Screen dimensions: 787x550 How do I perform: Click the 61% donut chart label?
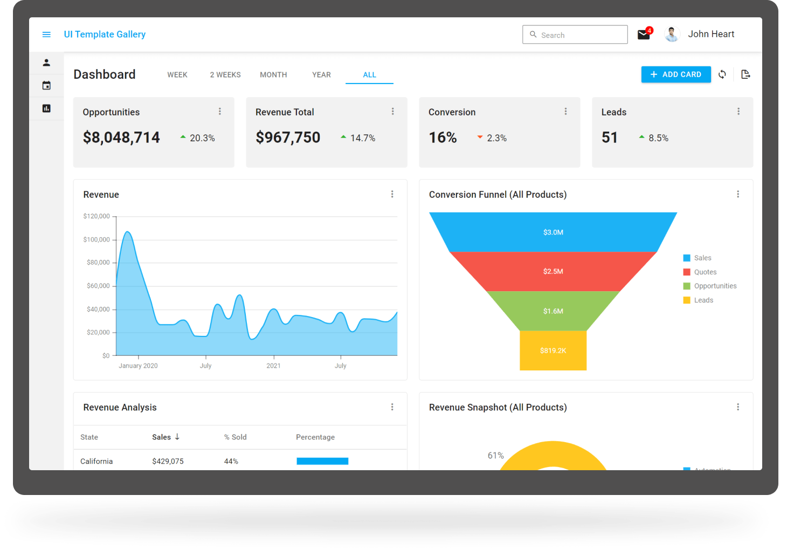tap(496, 456)
